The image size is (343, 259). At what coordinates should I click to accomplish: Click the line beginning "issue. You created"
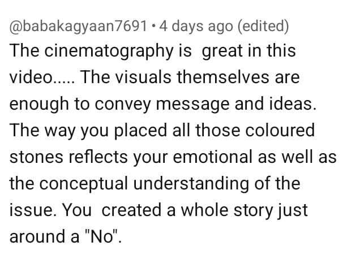(x=158, y=211)
